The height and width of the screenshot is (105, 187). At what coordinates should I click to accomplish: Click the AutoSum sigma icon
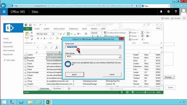pyautogui.click(x=142, y=33)
